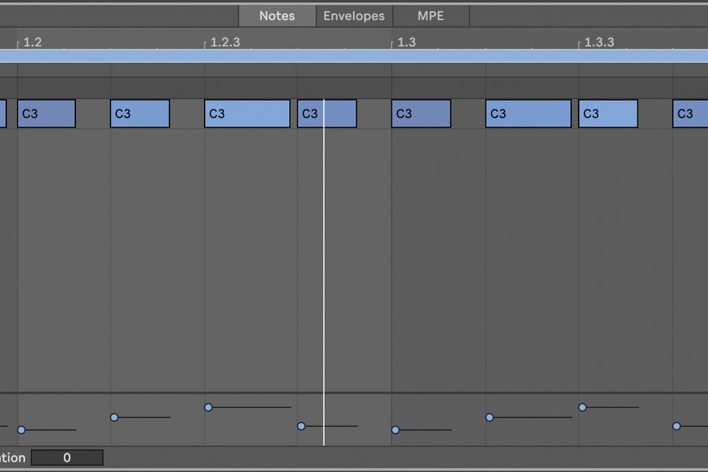
Task: Select the C3 note just before the 1.2.3 marker
Action: click(140, 113)
